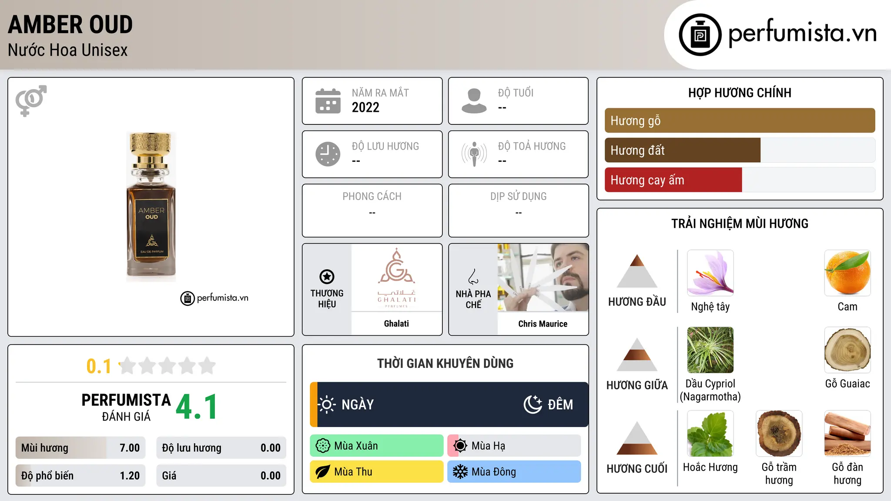The image size is (891, 501).
Task: Click the Hương gỗ accord bar
Action: click(x=740, y=120)
